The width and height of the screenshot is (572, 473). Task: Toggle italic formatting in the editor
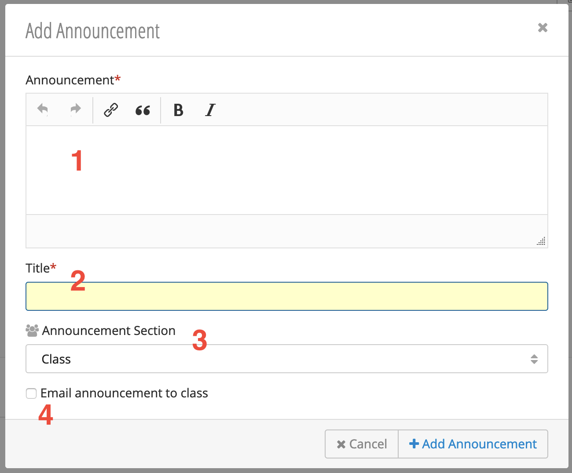point(210,110)
